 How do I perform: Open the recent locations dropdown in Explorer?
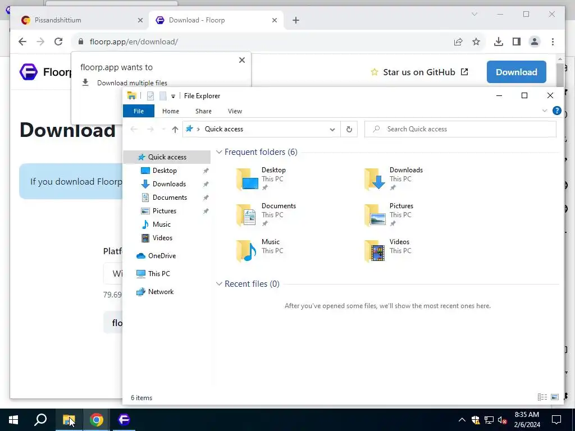tap(163, 129)
